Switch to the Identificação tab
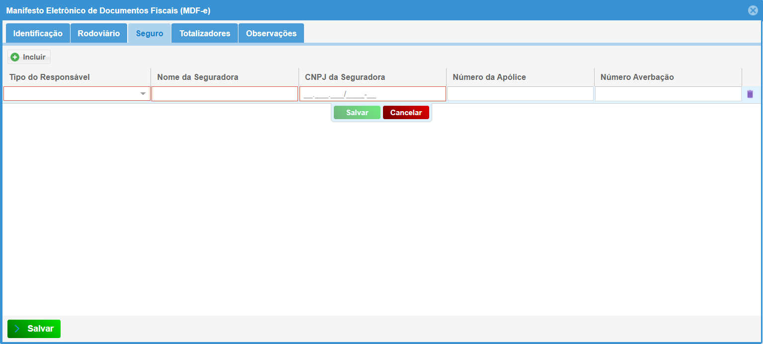Viewport: 763px width, 344px height. pos(38,34)
